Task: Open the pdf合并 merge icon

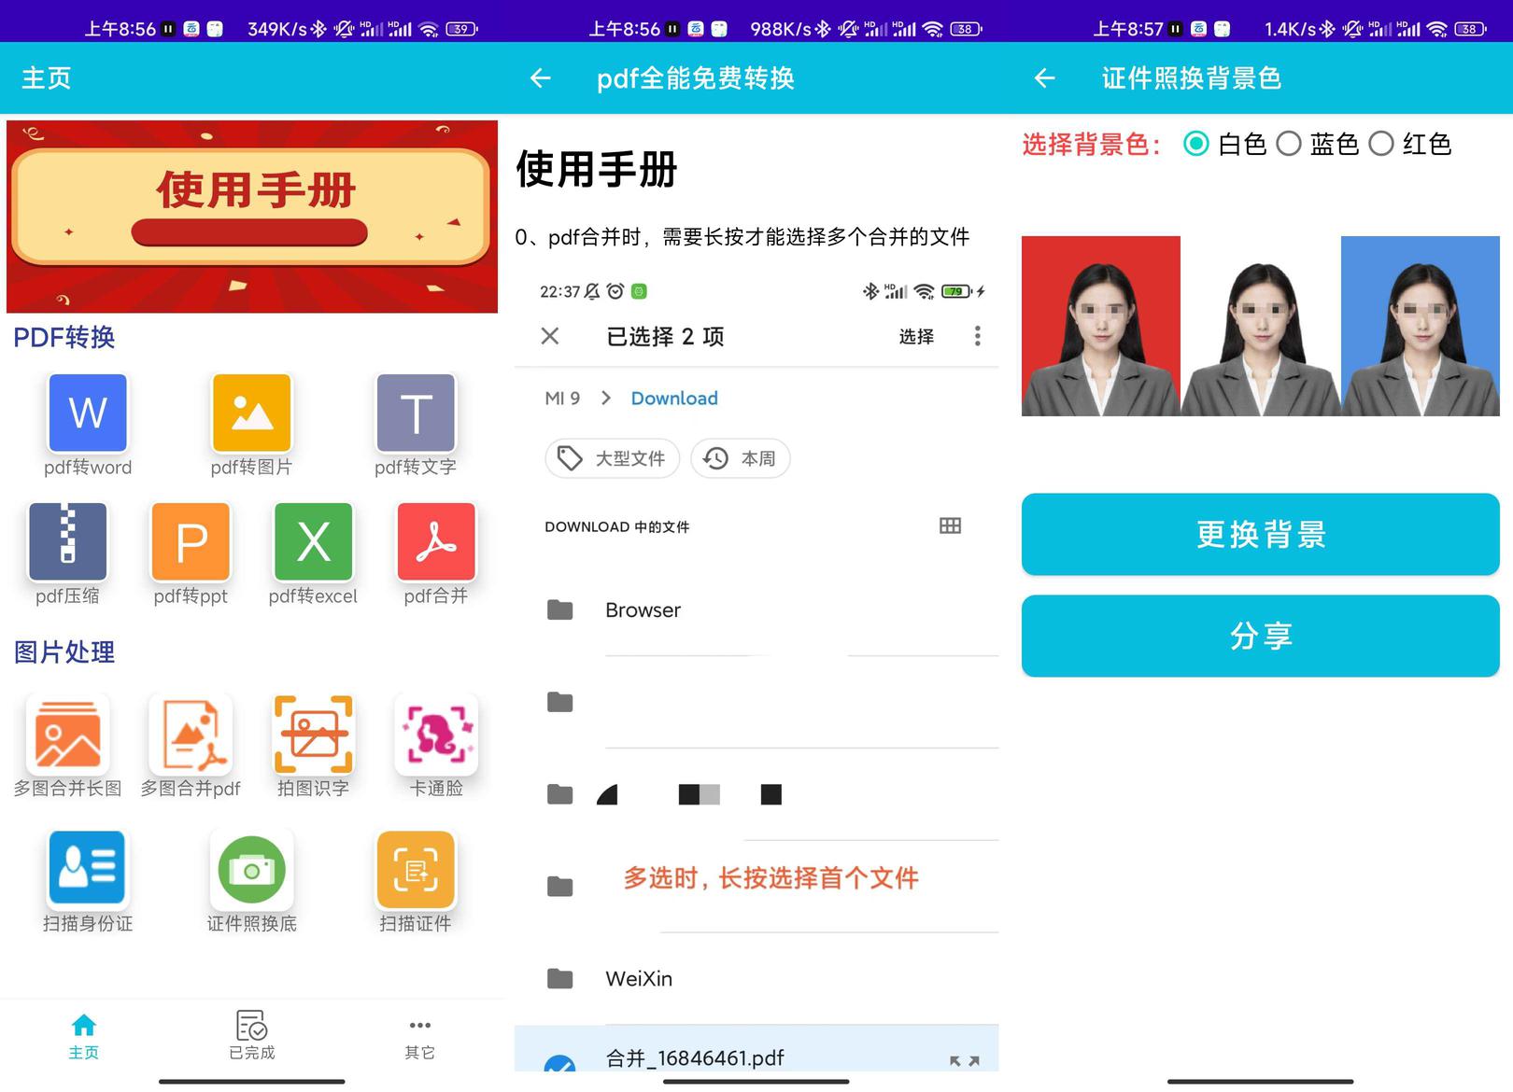Action: coord(436,541)
